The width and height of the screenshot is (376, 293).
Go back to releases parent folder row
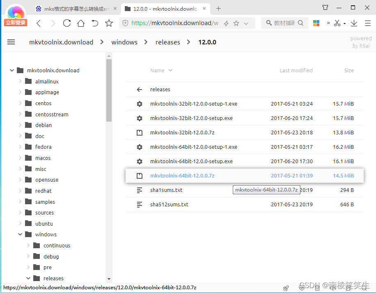[x=244, y=89]
